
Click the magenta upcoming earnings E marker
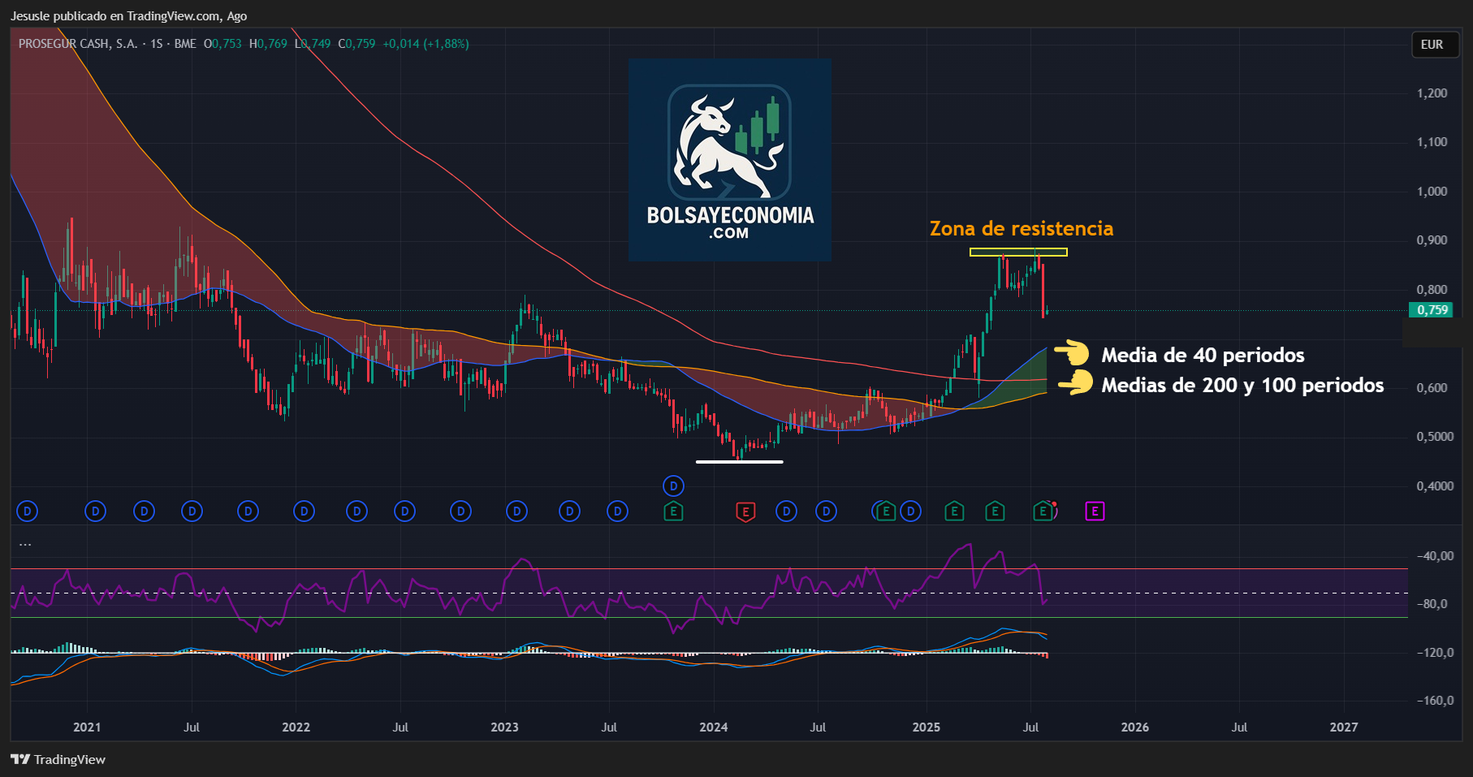point(1095,512)
